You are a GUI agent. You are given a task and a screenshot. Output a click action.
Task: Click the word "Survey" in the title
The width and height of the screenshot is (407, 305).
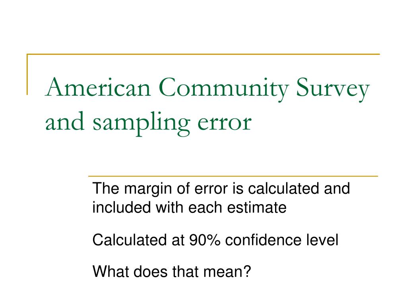[x=333, y=89]
